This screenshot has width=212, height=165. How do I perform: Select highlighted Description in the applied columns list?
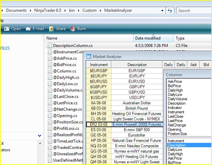(189, 145)
